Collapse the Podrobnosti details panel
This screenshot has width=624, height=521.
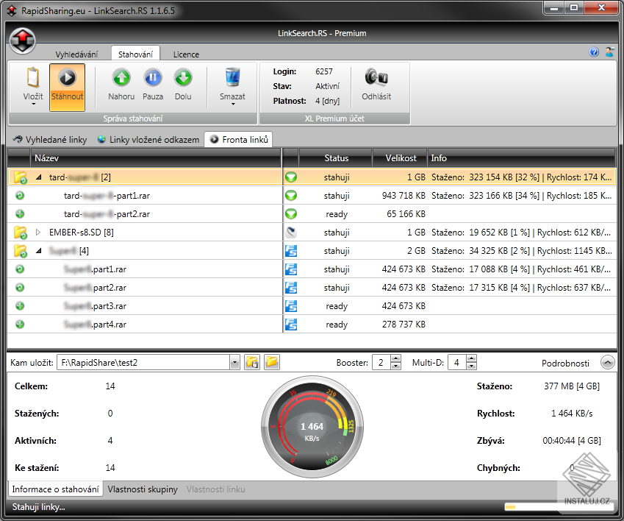coord(608,363)
